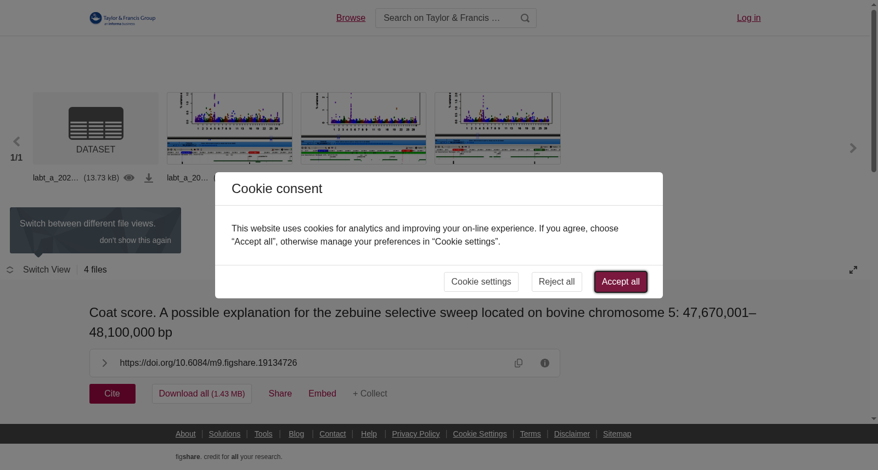This screenshot has height=470, width=878.
Task: Download the labt_a_202 dataset file
Action: (x=149, y=178)
